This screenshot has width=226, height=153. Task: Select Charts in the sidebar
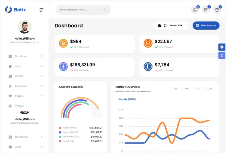[19, 76]
